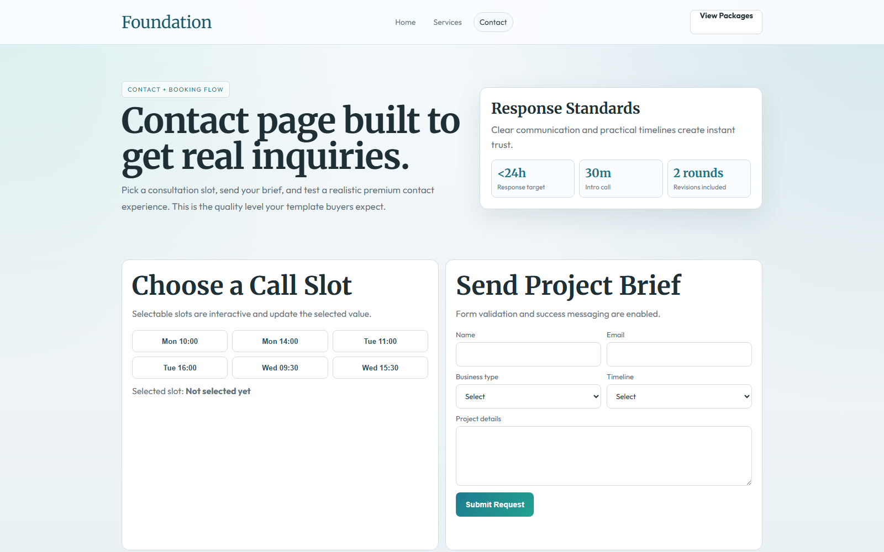Click the <24h Response target card
The height and width of the screenshot is (552, 884).
coord(532,178)
